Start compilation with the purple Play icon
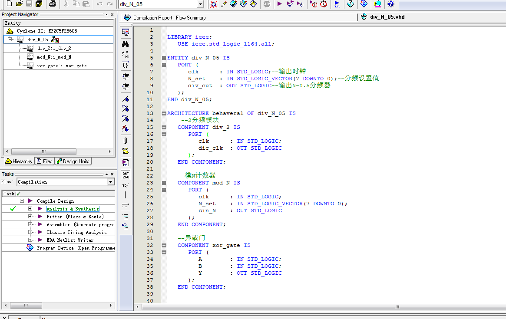506x319 pixels. 279,4
